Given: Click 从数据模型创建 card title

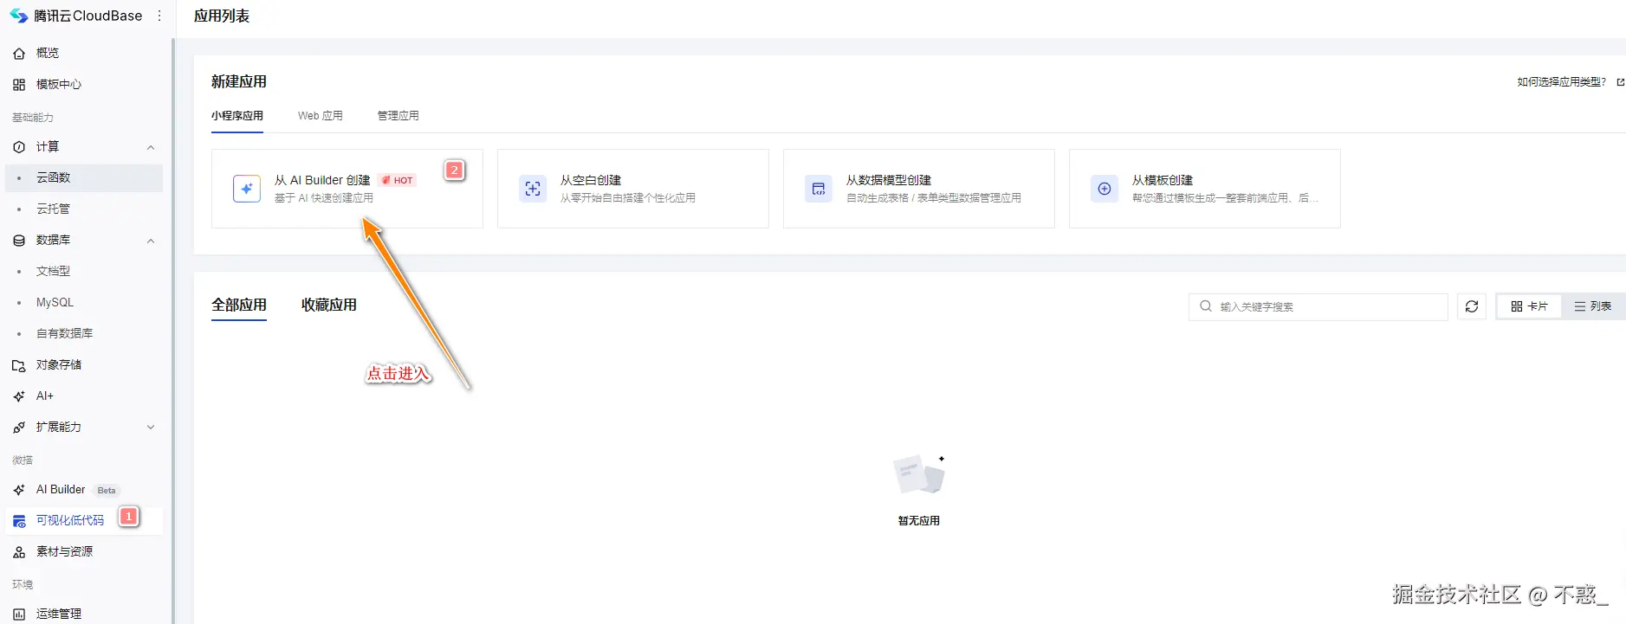Looking at the screenshot, I should coord(889,180).
